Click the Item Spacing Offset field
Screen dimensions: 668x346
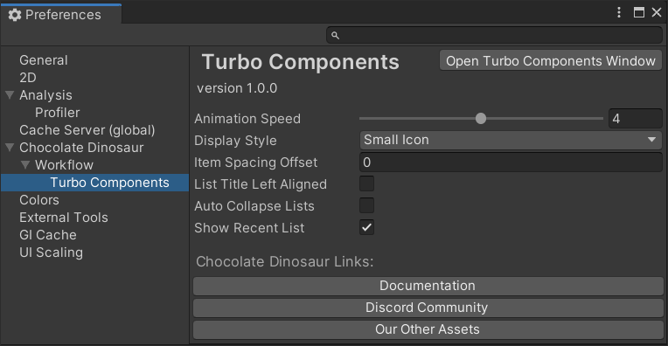pyautogui.click(x=511, y=163)
